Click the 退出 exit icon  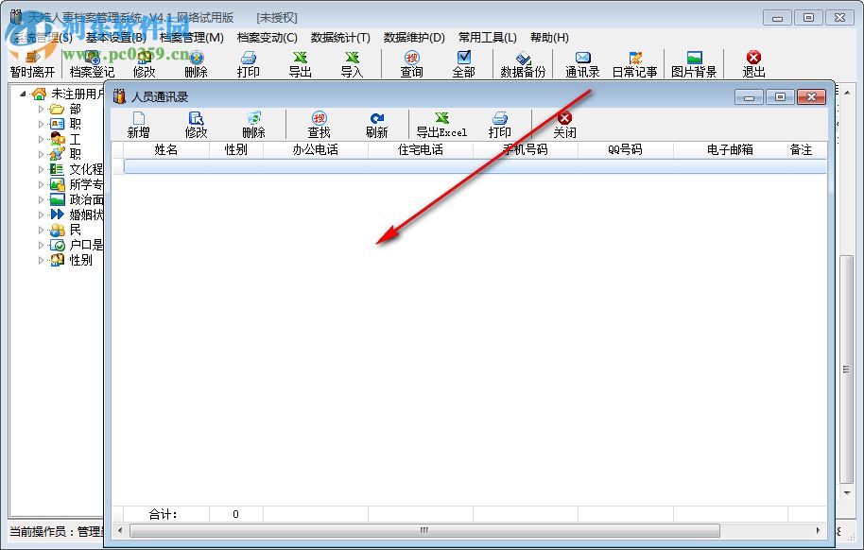coord(753,64)
